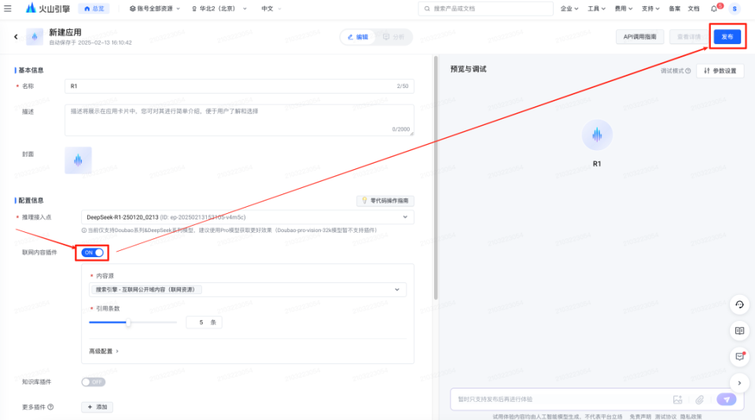Screen dimensions: 755x420
Task: Switch to the 编辑 tab
Action: pyautogui.click(x=358, y=37)
